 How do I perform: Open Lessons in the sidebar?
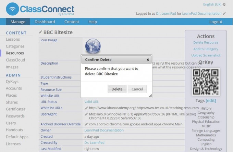tap(13, 39)
